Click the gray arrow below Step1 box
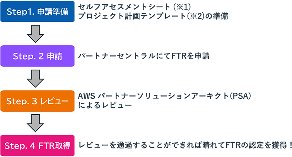292x157 pixels. click(x=37, y=34)
